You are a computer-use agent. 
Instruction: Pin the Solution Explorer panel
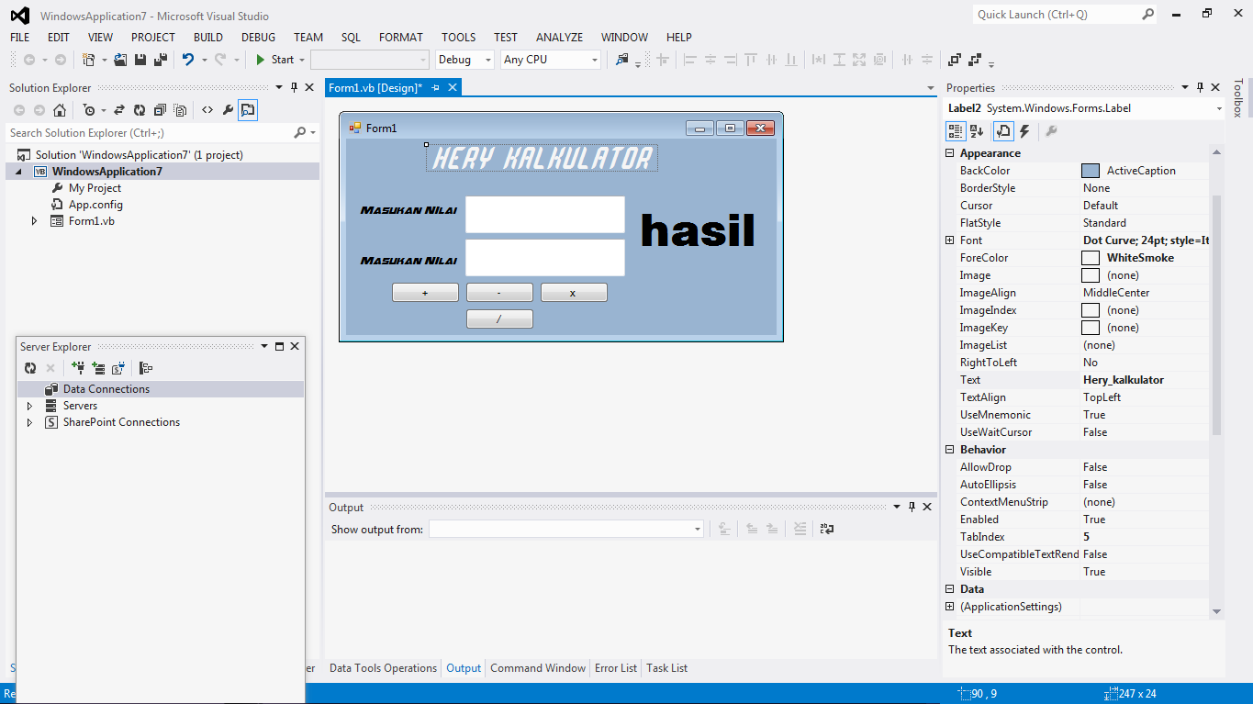pos(293,87)
